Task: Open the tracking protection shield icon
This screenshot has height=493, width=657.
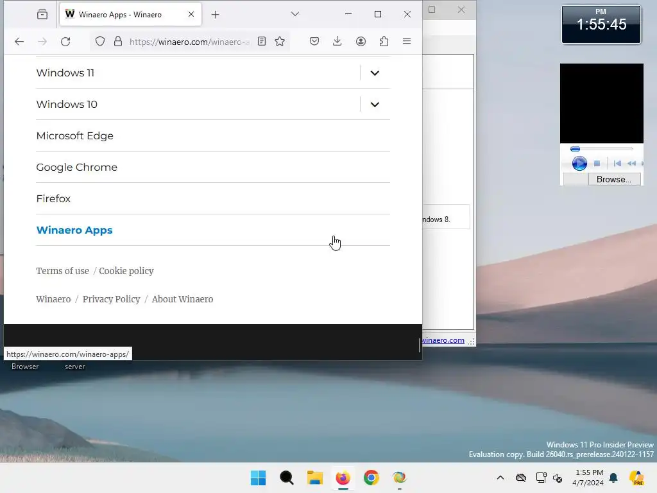Action: coord(99,42)
